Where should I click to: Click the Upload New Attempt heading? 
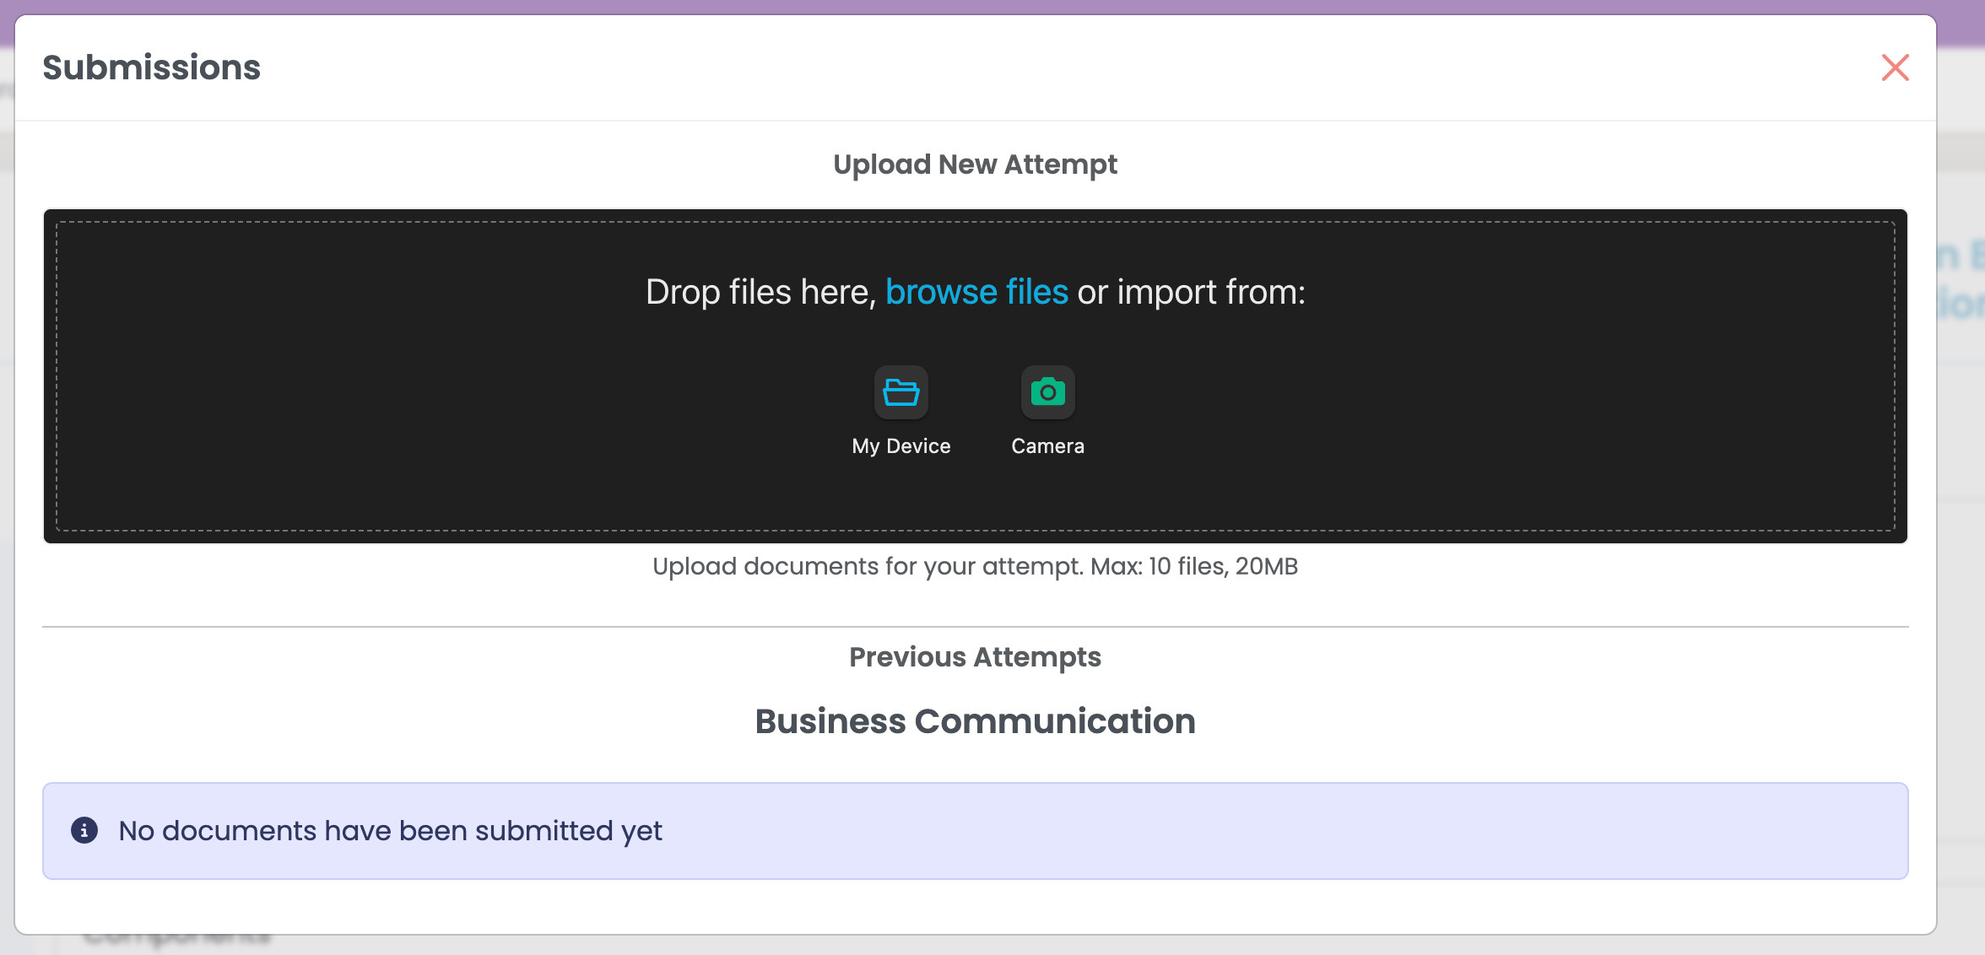(975, 165)
